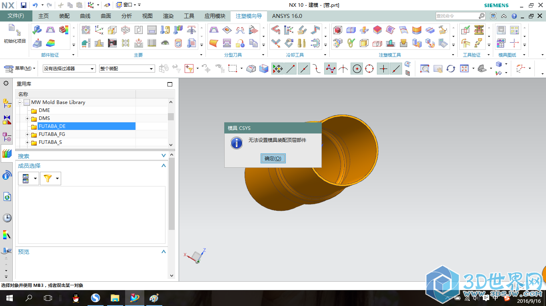
Task: Select the Check Regions icon in 分型刀具
Action: click(x=214, y=30)
